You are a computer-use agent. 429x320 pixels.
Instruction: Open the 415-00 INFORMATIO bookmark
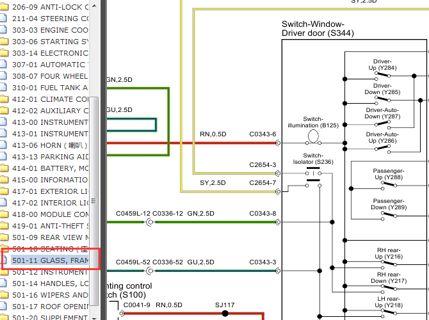coord(50,180)
